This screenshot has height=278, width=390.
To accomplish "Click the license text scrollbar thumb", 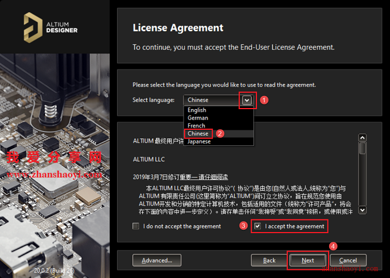I will [x=362, y=148].
